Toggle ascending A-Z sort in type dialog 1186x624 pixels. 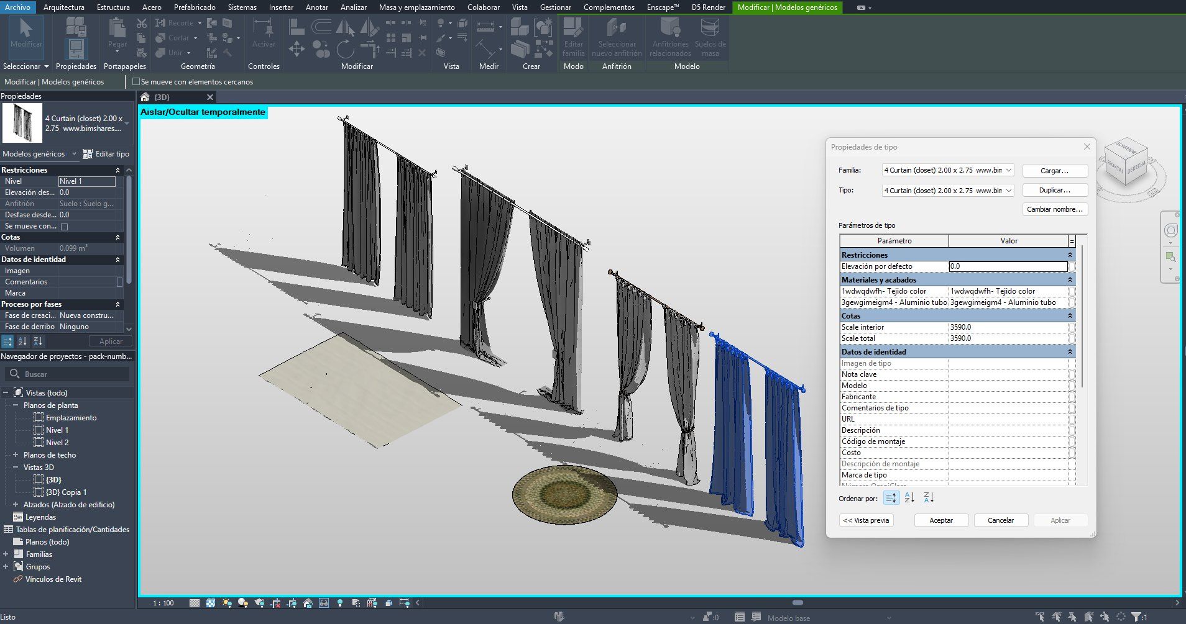pos(909,498)
